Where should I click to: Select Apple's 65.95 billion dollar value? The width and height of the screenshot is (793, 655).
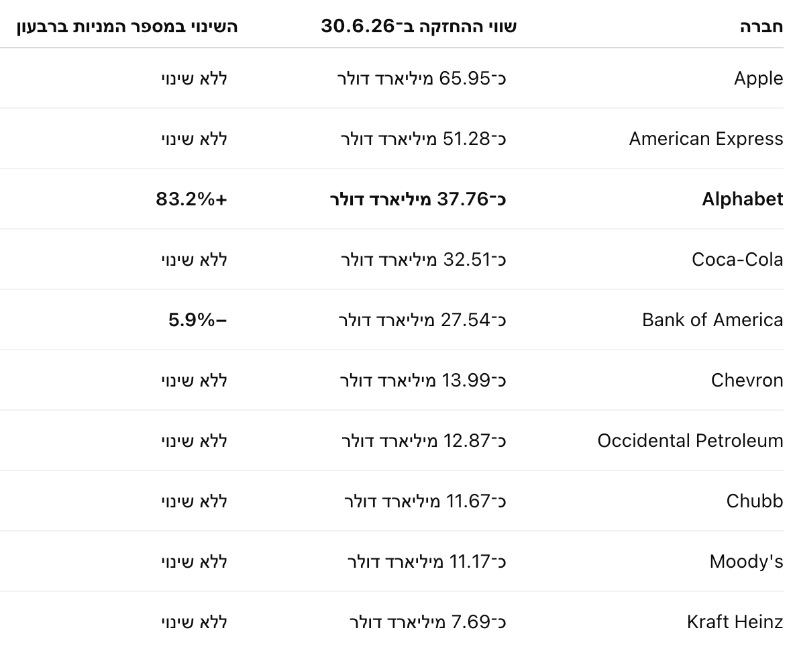[x=422, y=79]
